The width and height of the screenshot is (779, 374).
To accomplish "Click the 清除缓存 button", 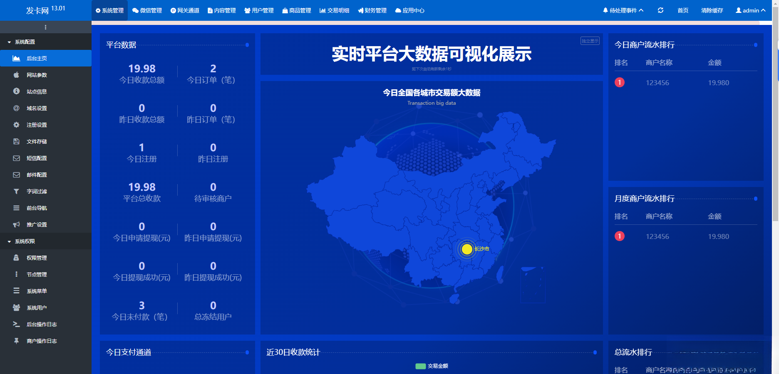I will pos(712,10).
